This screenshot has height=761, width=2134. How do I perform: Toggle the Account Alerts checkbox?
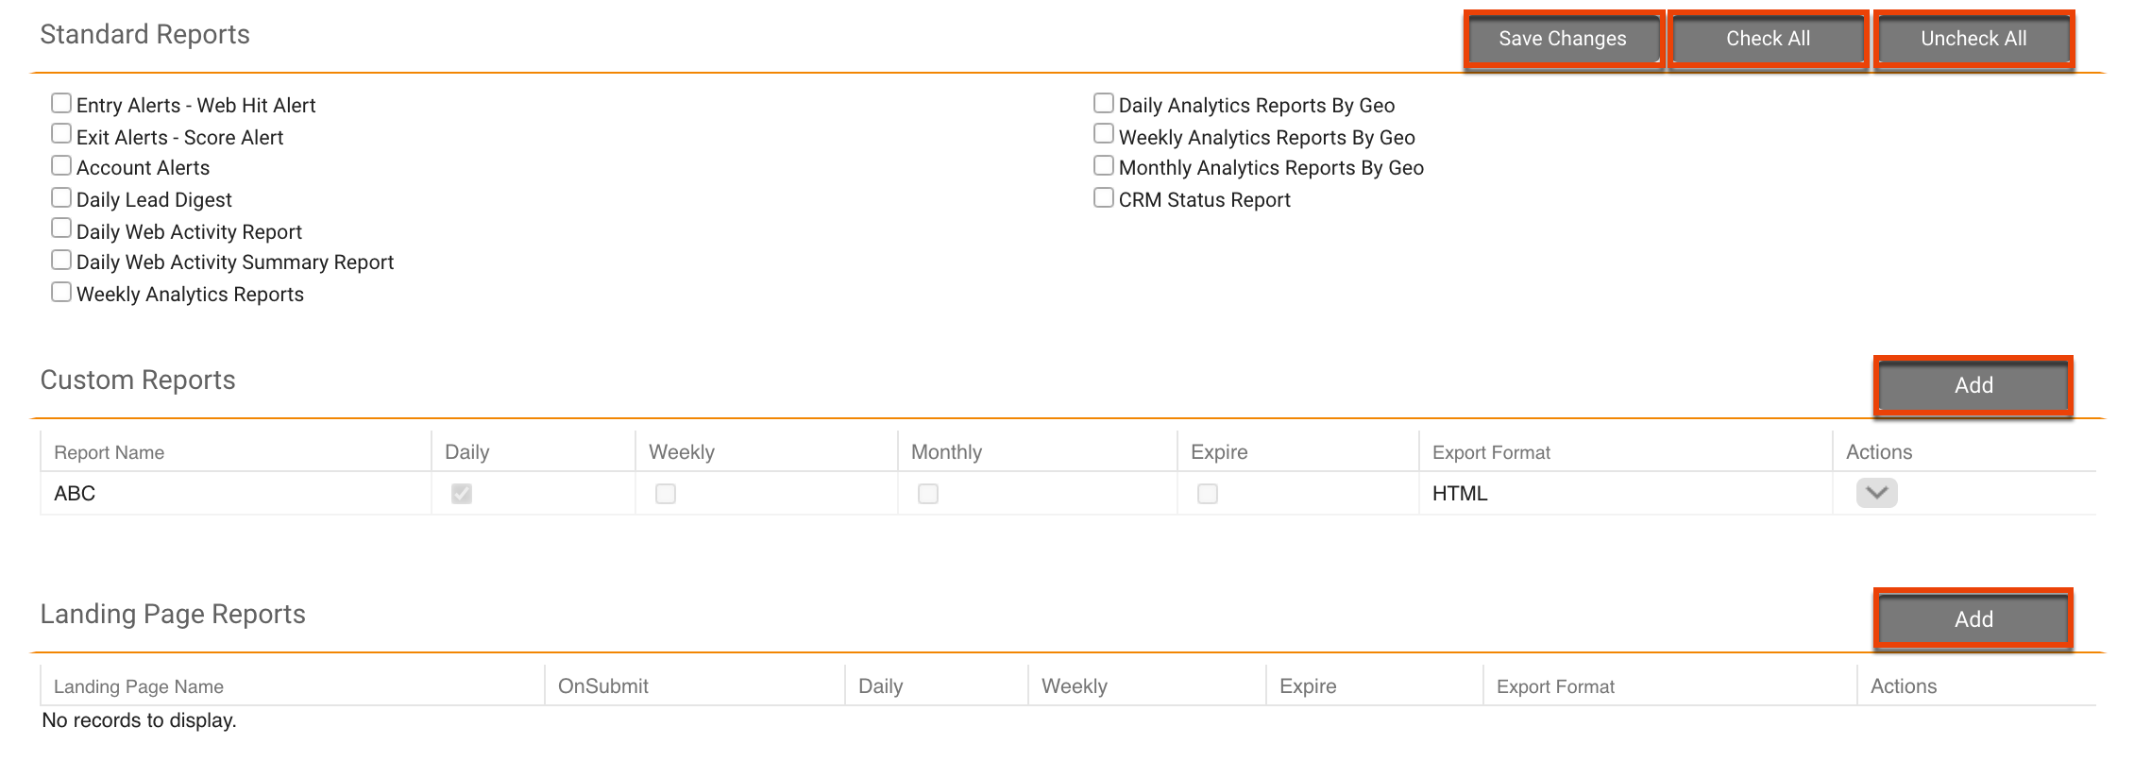[x=61, y=166]
